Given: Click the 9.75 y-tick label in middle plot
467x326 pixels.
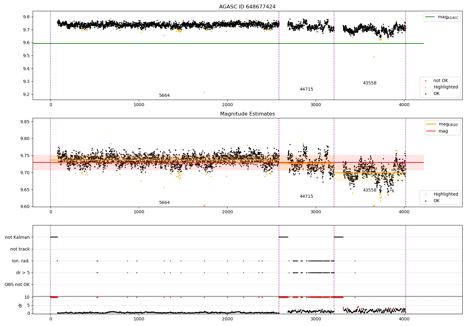Looking at the screenshot, I should tap(25, 156).
